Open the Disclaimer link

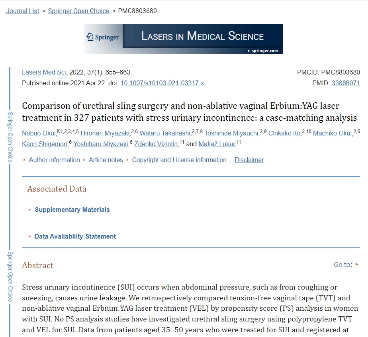[x=249, y=160]
